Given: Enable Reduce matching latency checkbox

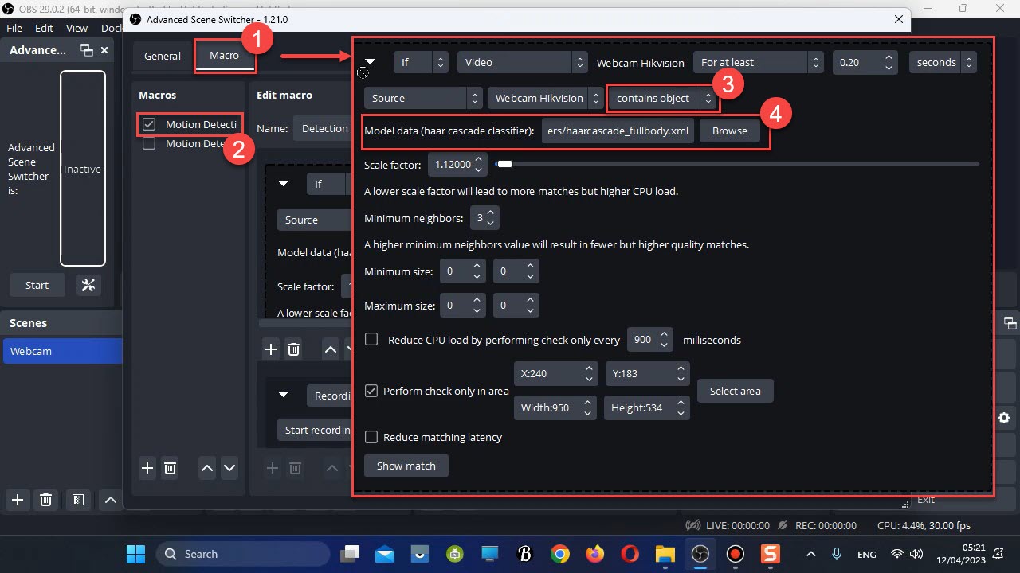Looking at the screenshot, I should pyautogui.click(x=371, y=437).
